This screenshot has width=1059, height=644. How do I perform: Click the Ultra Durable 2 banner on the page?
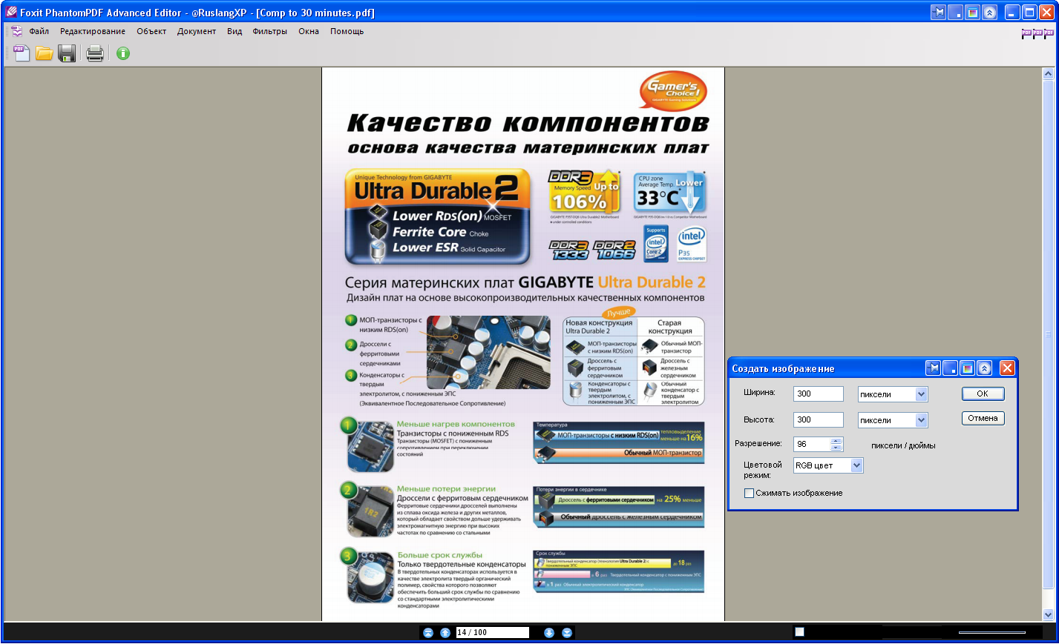pyautogui.click(x=437, y=216)
